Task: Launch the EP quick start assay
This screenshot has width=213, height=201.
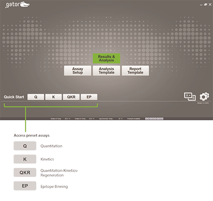Action: click(89, 97)
